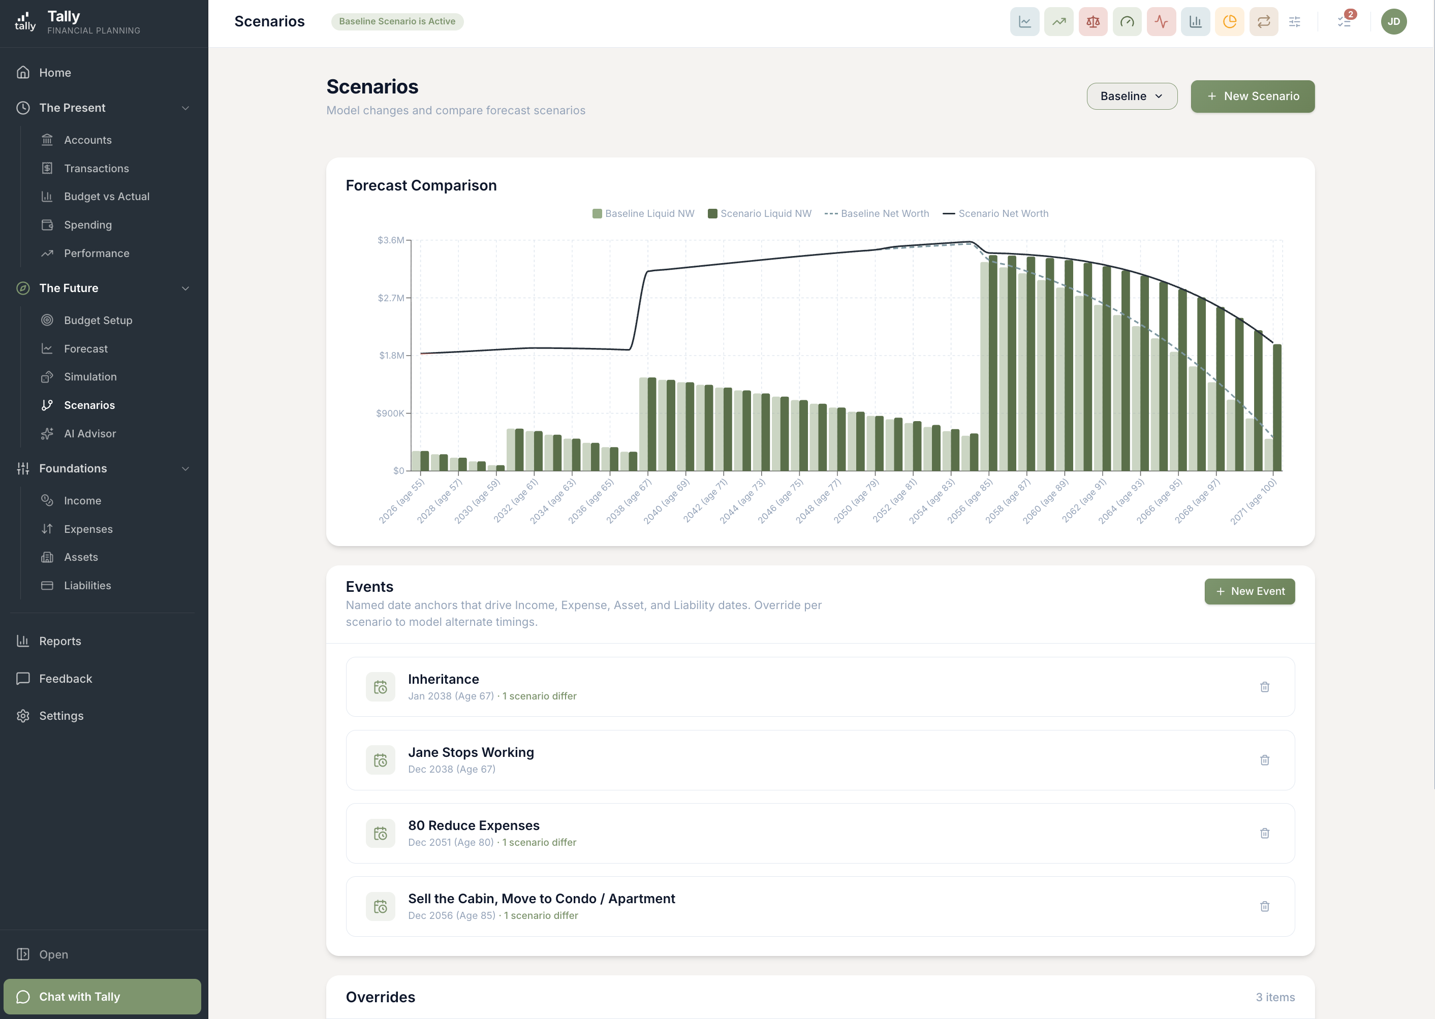Image resolution: width=1435 pixels, height=1019 pixels.
Task: Click '1 scenario differ' under Sell the Cabin
Action: click(x=541, y=915)
